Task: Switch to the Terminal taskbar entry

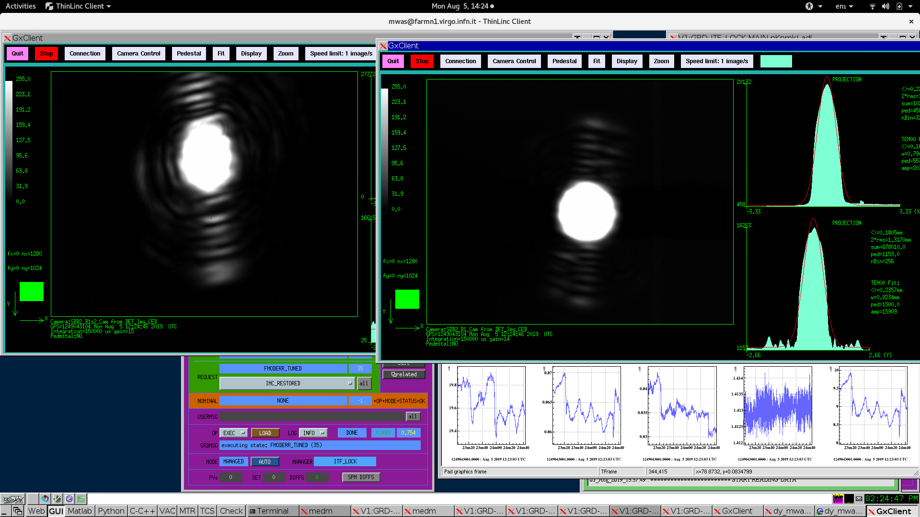Action: (x=273, y=511)
